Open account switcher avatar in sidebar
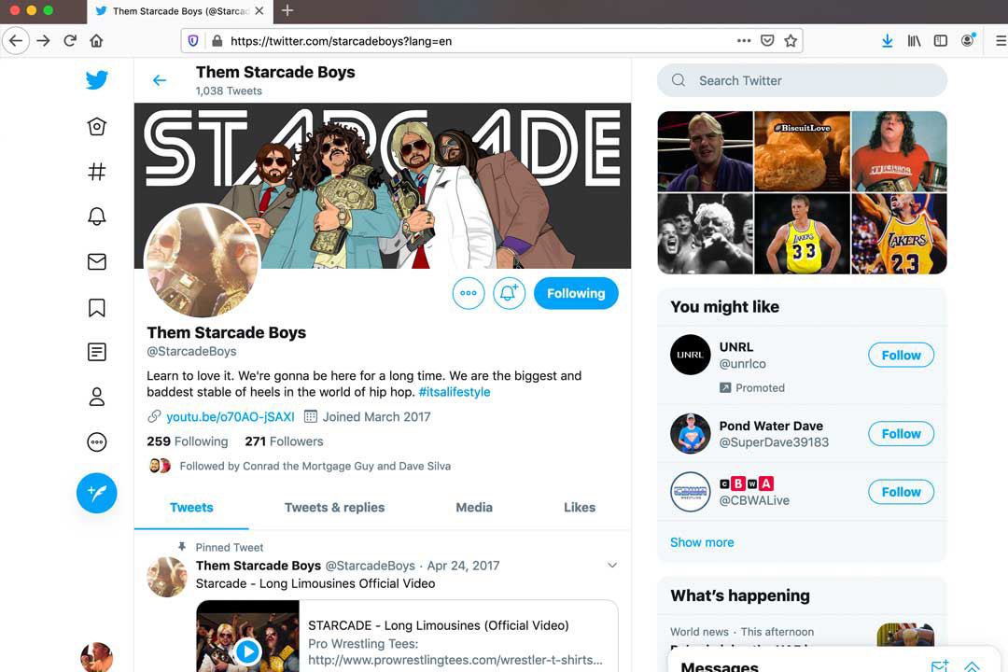 tap(96, 657)
